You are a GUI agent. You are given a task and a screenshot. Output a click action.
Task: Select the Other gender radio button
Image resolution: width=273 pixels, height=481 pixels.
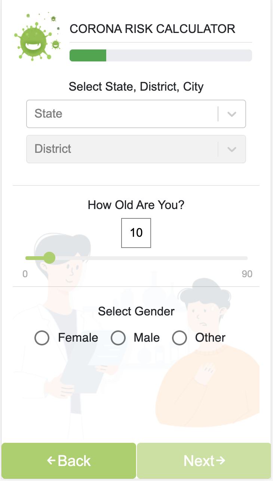click(x=180, y=338)
